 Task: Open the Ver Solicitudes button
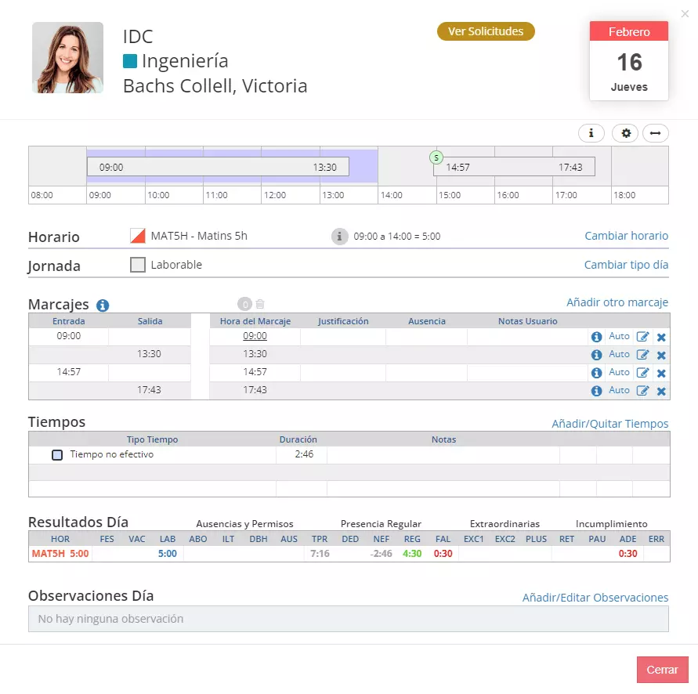pyautogui.click(x=486, y=31)
